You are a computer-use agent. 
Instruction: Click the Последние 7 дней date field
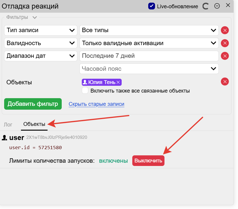[x=149, y=56]
